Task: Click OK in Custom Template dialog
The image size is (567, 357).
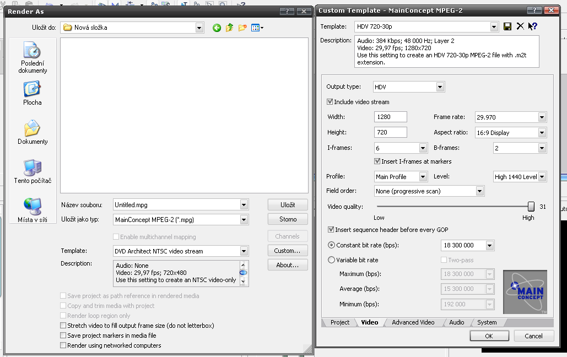Action: coord(489,336)
